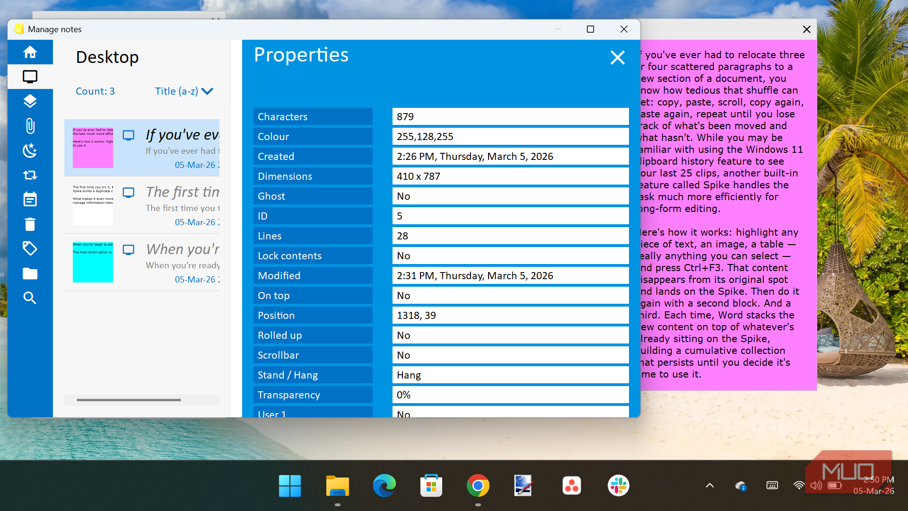Viewport: 908px width, 511px height.
Task: Select the pink note thumbnail
Action: pos(93,148)
